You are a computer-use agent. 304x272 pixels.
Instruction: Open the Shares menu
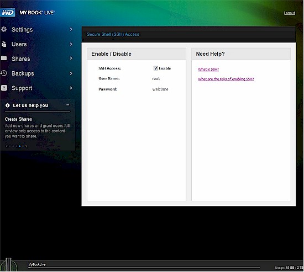[21, 58]
